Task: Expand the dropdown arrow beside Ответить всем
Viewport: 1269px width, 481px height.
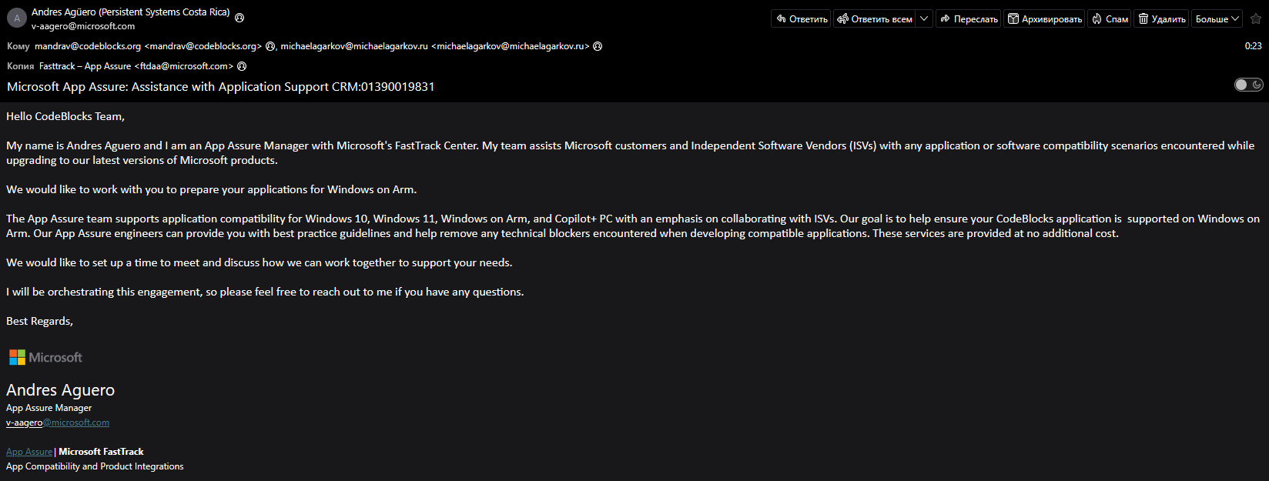Action: tap(924, 18)
